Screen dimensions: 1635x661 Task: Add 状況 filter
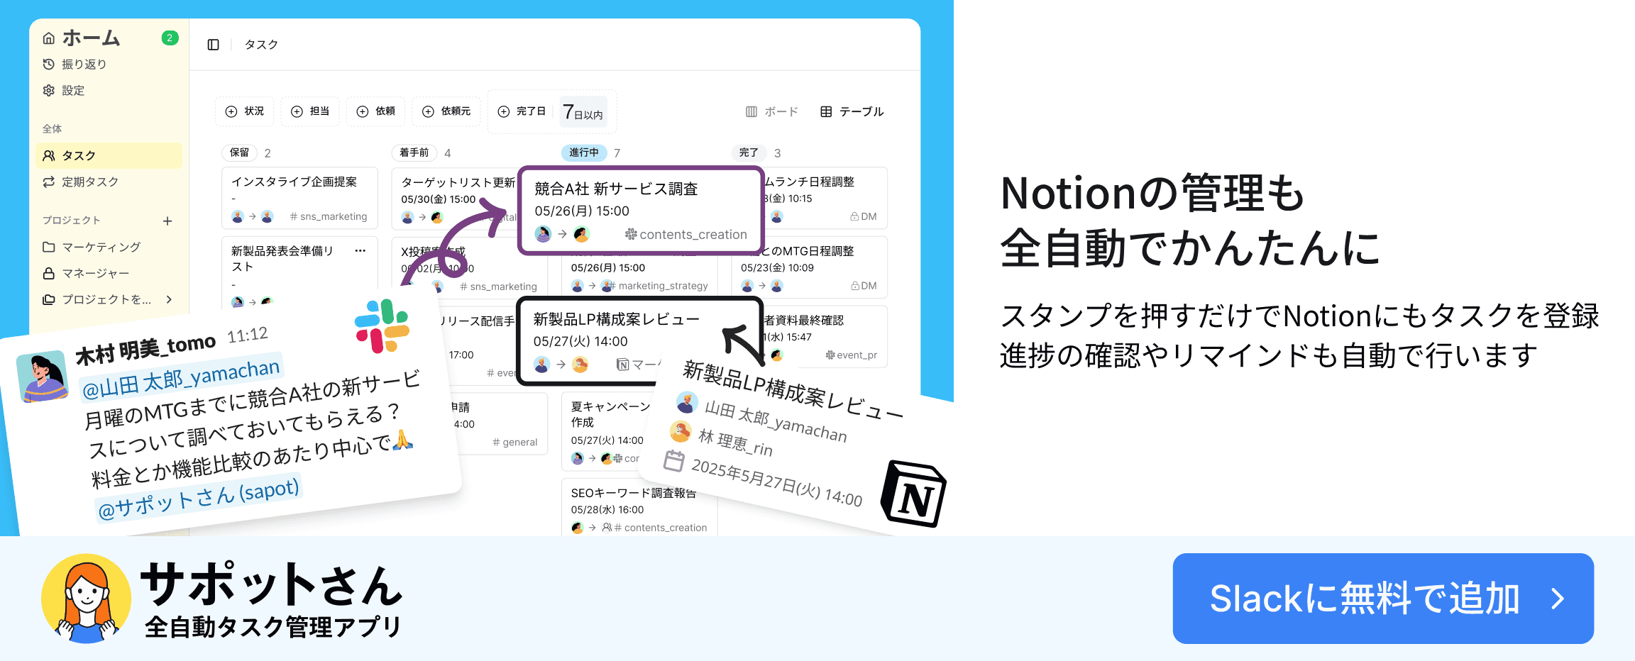(x=244, y=111)
